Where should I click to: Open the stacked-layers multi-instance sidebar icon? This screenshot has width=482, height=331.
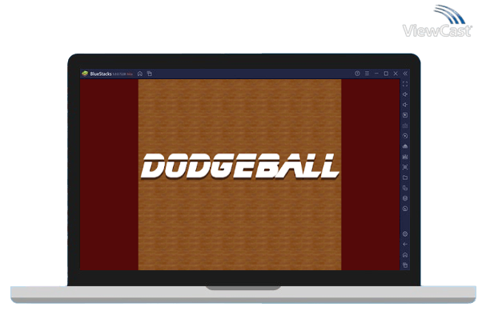(x=405, y=198)
